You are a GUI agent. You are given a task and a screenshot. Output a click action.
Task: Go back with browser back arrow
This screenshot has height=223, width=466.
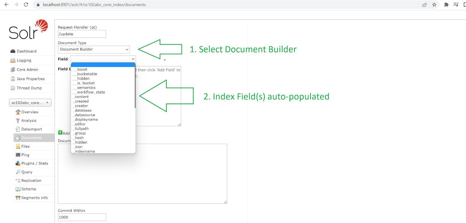pos(6,5)
